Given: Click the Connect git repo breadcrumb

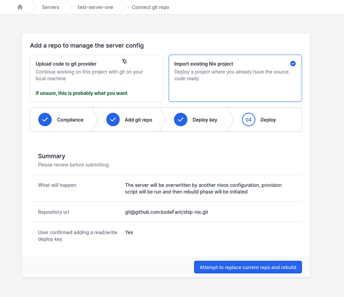Looking at the screenshot, I should point(150,7).
